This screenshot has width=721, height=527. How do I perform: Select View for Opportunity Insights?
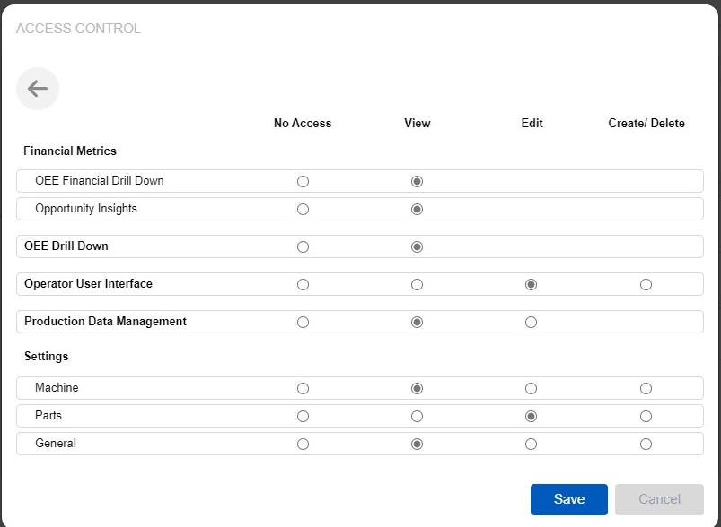tap(417, 208)
